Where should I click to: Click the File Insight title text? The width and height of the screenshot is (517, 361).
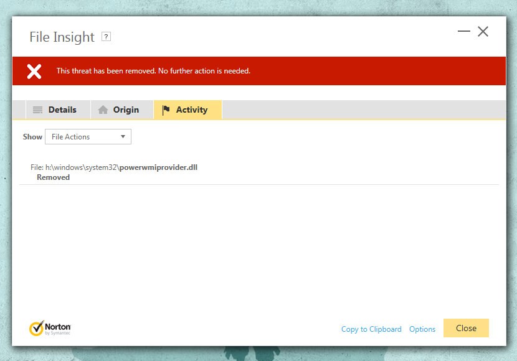point(62,37)
